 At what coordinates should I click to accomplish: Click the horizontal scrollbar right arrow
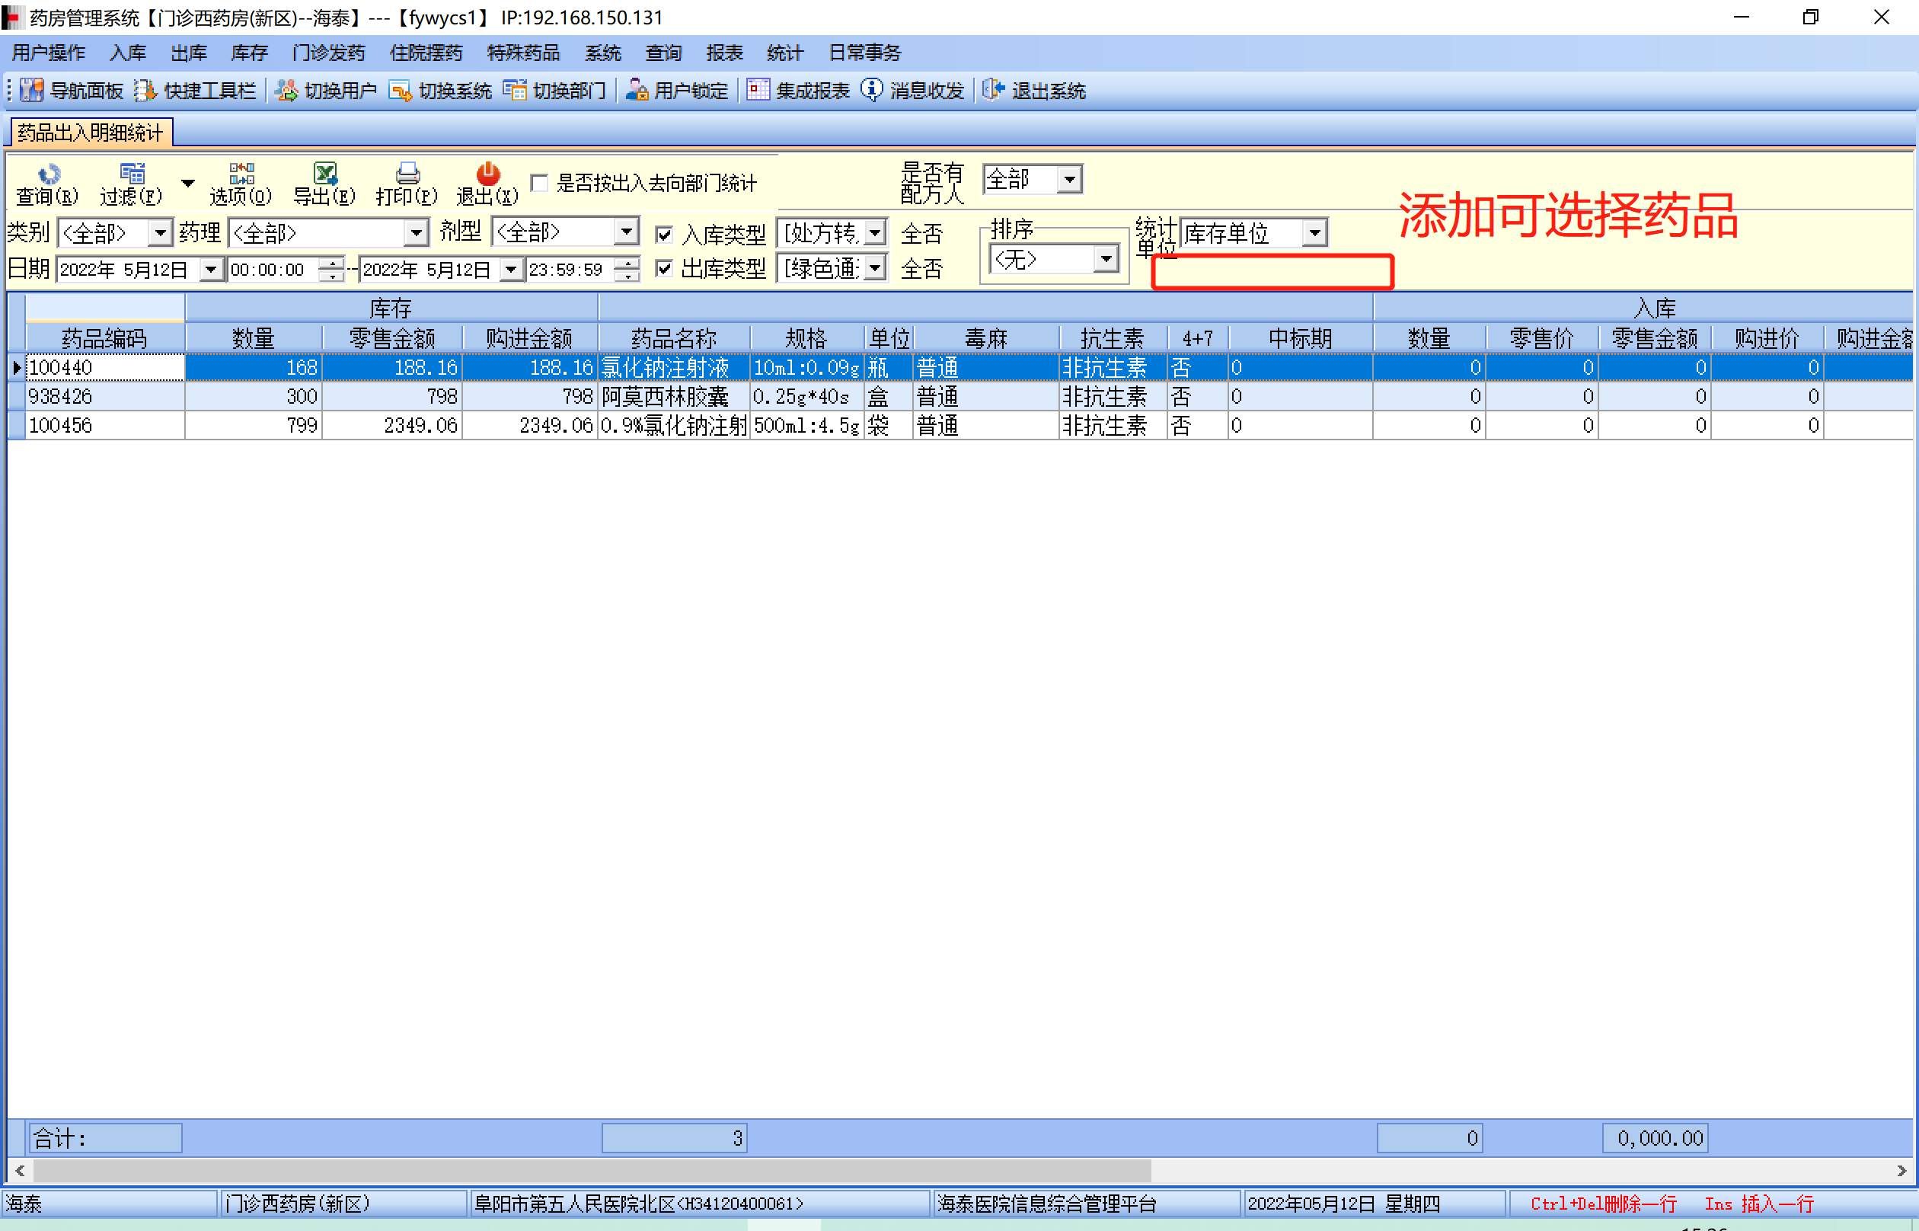(x=1901, y=1171)
